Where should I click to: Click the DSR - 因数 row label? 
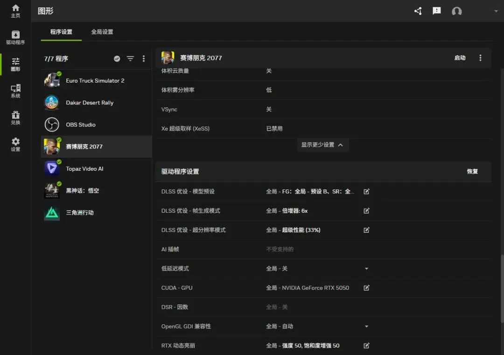[x=175, y=307]
